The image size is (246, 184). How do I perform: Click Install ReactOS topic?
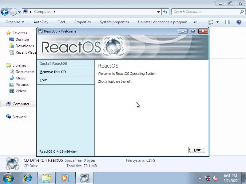(66, 63)
